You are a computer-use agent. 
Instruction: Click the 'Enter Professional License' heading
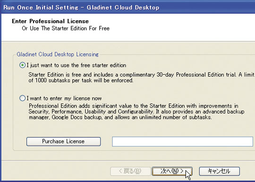coord(50,21)
